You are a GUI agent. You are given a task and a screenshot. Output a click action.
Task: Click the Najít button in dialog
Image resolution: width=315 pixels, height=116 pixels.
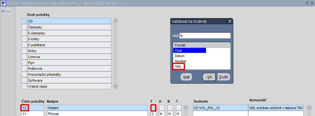(x=186, y=77)
